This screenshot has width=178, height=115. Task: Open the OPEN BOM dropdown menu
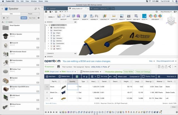[x=155, y=19]
